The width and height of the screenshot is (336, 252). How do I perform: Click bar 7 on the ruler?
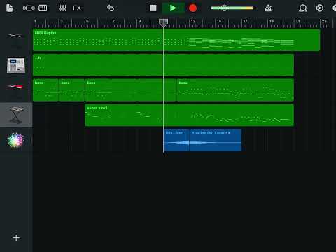pyautogui.click(x=113, y=21)
